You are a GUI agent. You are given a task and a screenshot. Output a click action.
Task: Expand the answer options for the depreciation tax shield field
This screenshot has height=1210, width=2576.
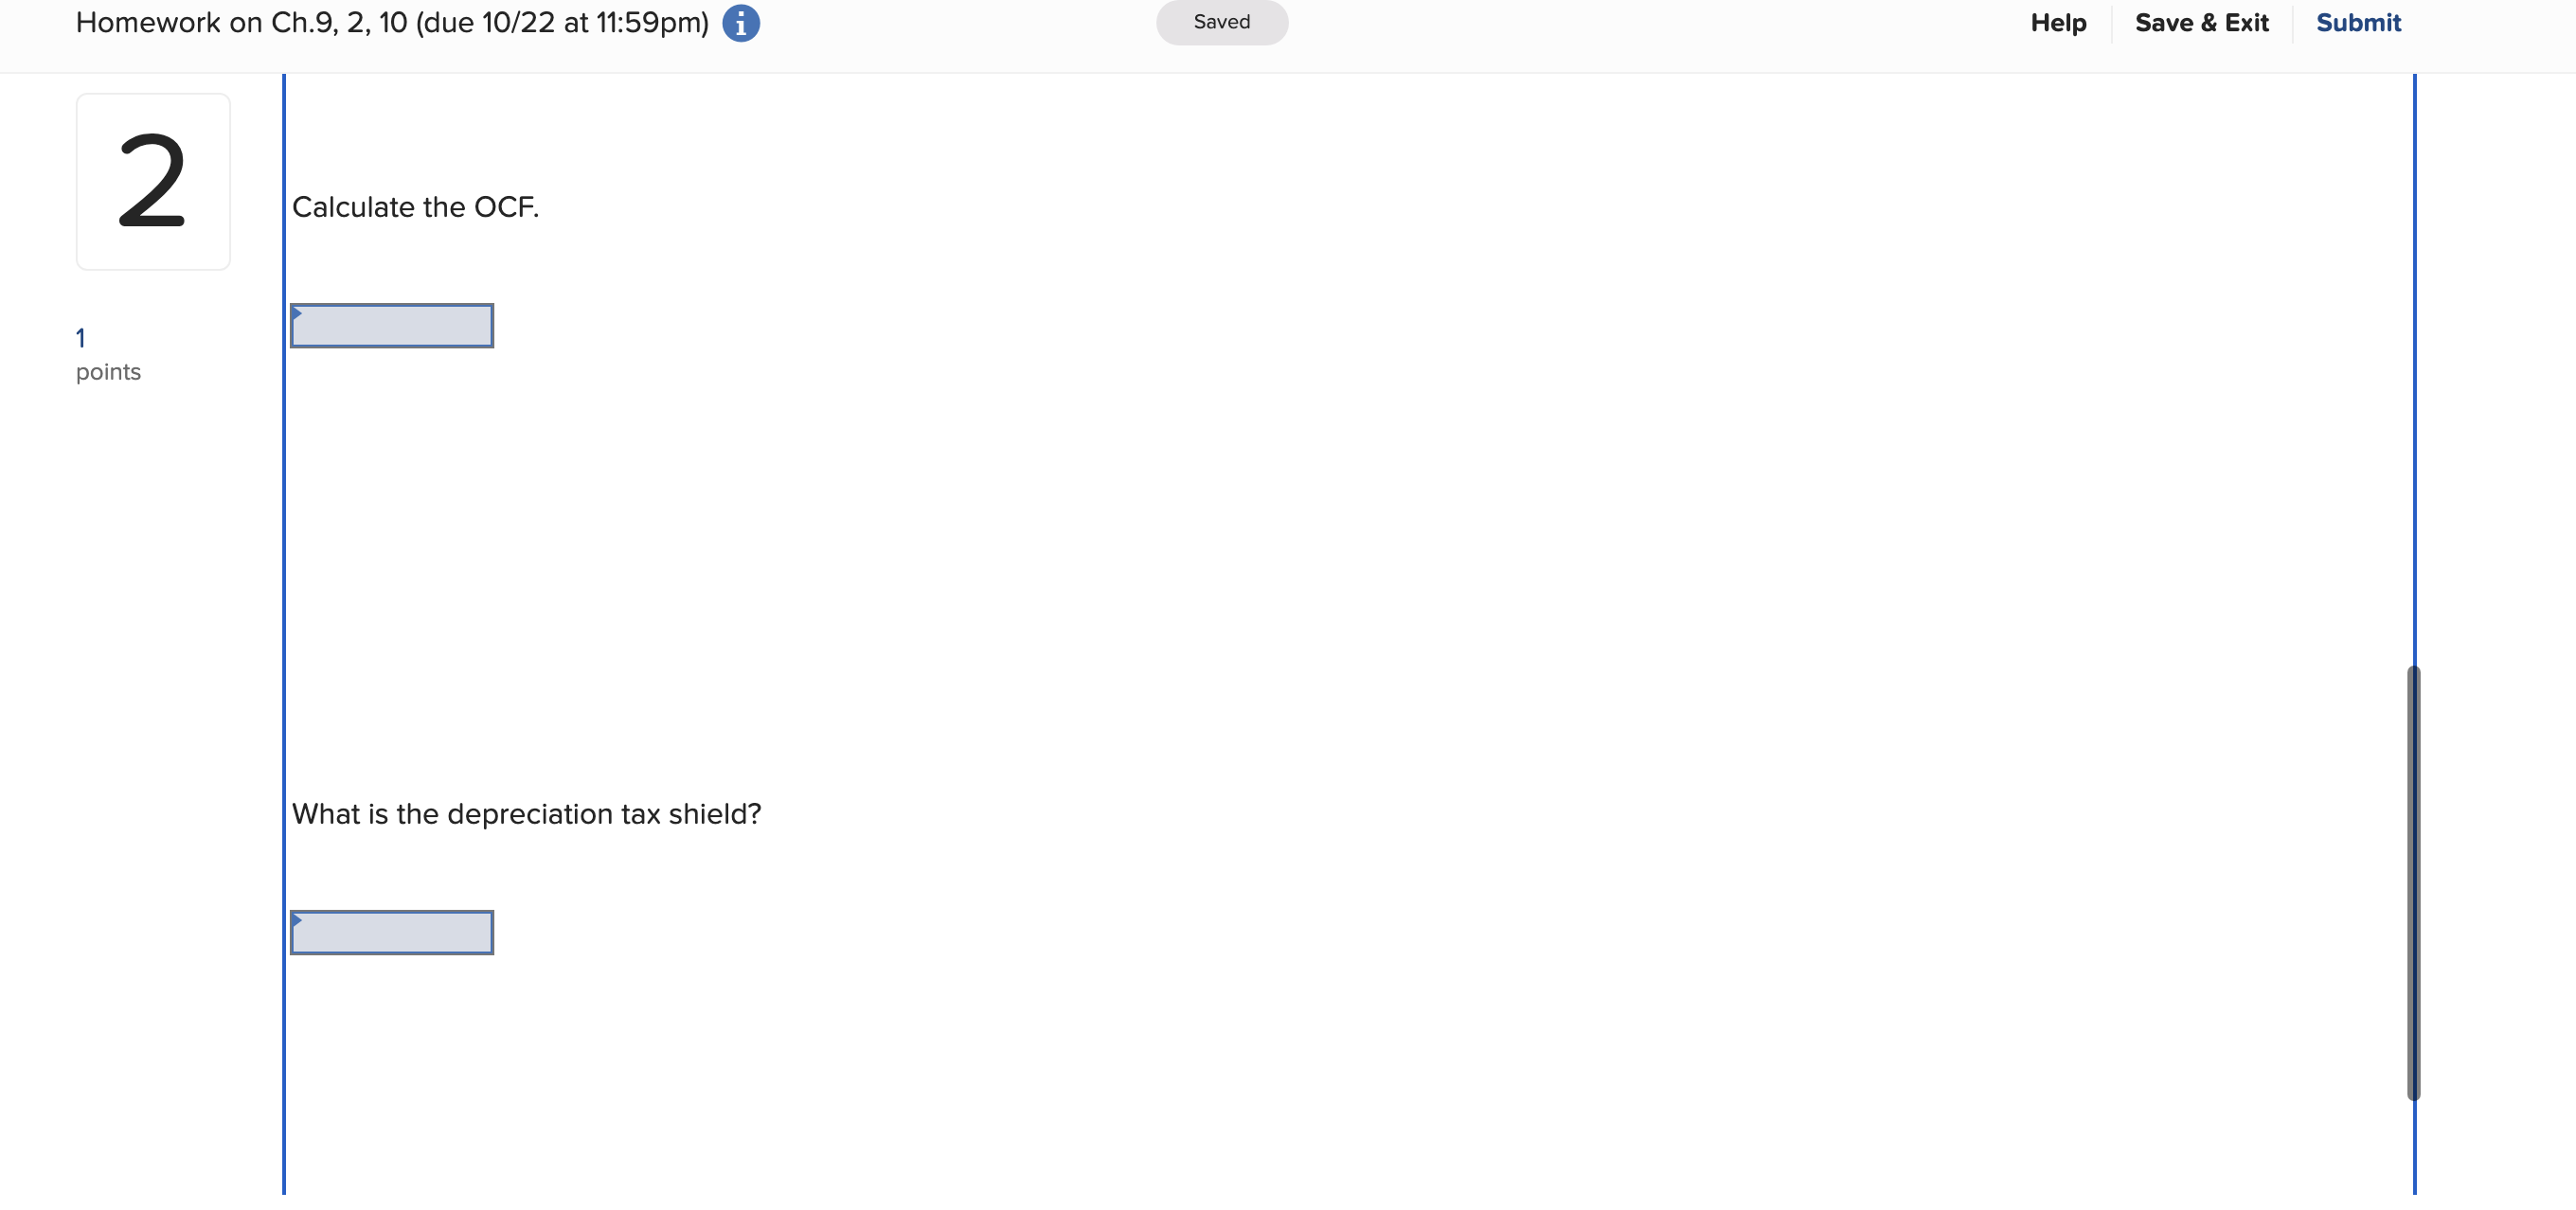pos(297,920)
